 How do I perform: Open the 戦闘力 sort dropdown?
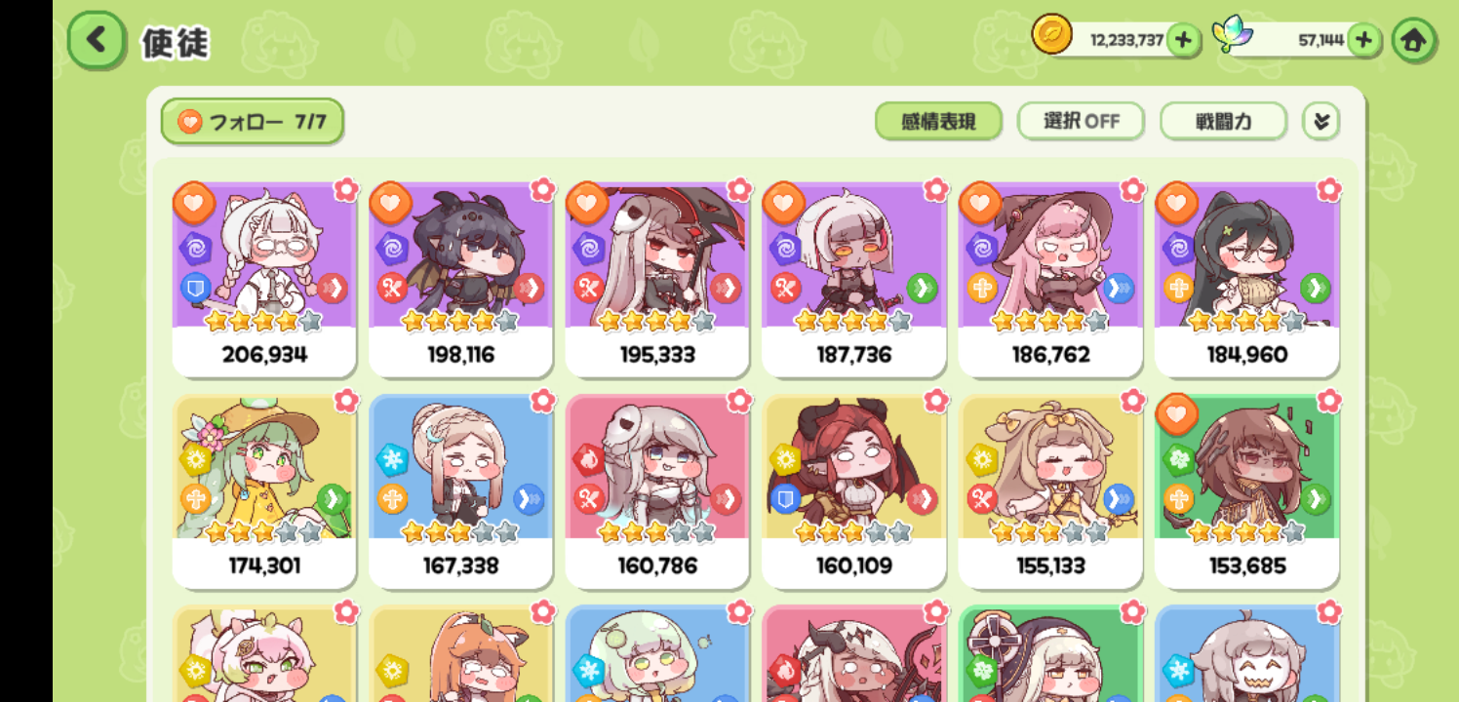[1223, 122]
